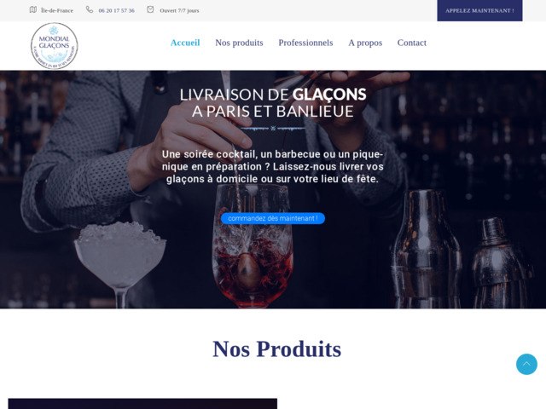
Task: Click the soirée cocktail description paragraph
Action: 273,167
